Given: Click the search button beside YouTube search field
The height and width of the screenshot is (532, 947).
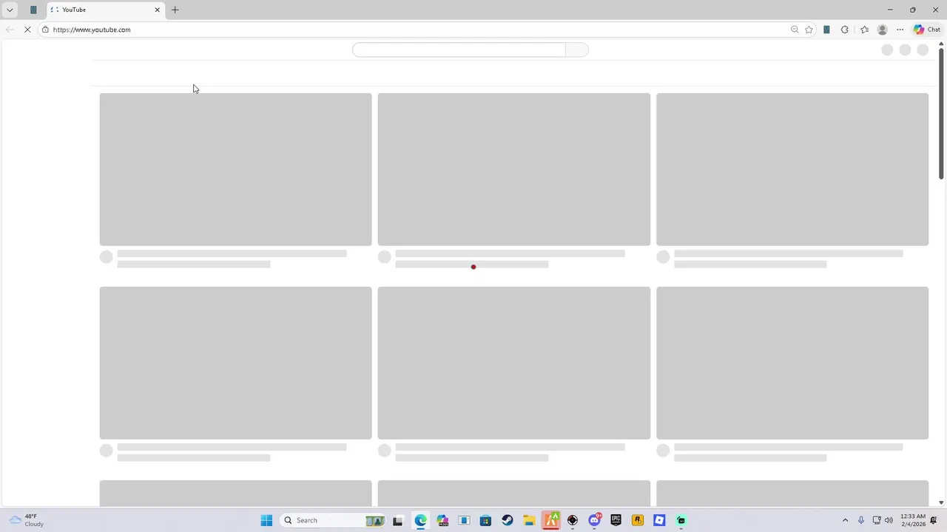Looking at the screenshot, I should click(577, 50).
